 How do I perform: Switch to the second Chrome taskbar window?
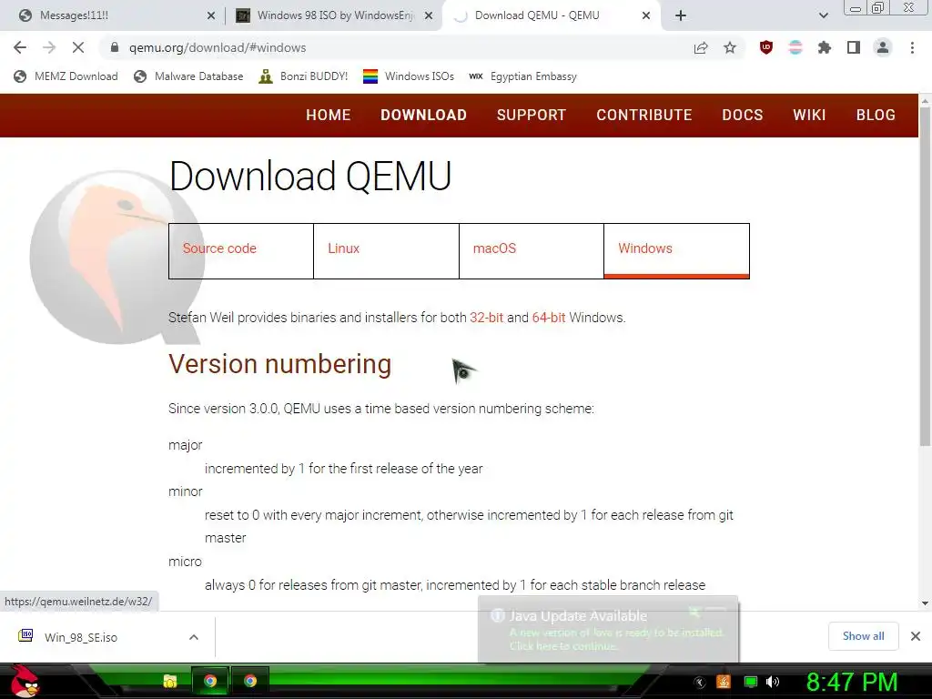(x=250, y=681)
